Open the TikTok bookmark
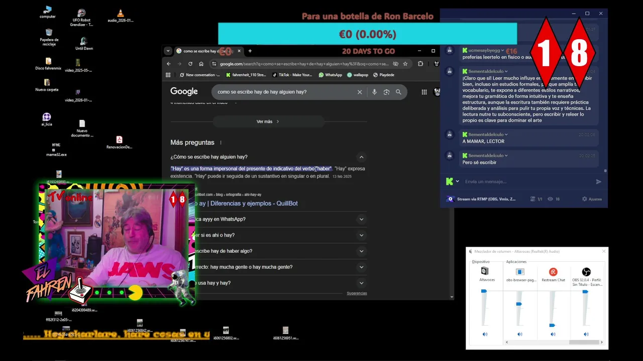Viewport: 643px width, 361px height. pos(292,75)
